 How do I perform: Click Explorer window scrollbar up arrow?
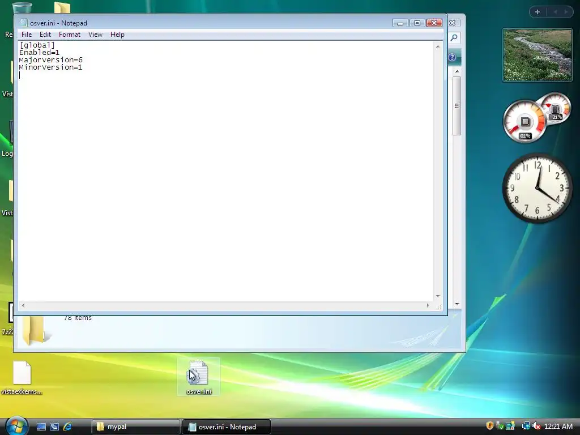click(457, 71)
